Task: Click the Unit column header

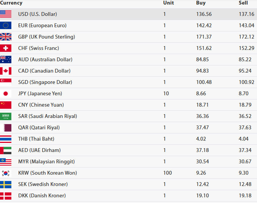Action: [x=168, y=3]
